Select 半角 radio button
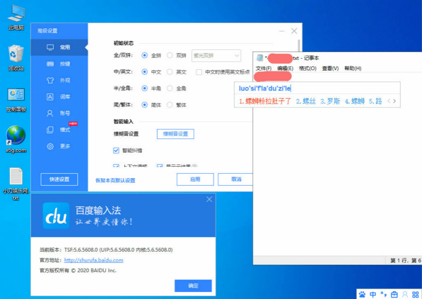Screen dimensions: 422x299 pyautogui.click(x=144, y=88)
